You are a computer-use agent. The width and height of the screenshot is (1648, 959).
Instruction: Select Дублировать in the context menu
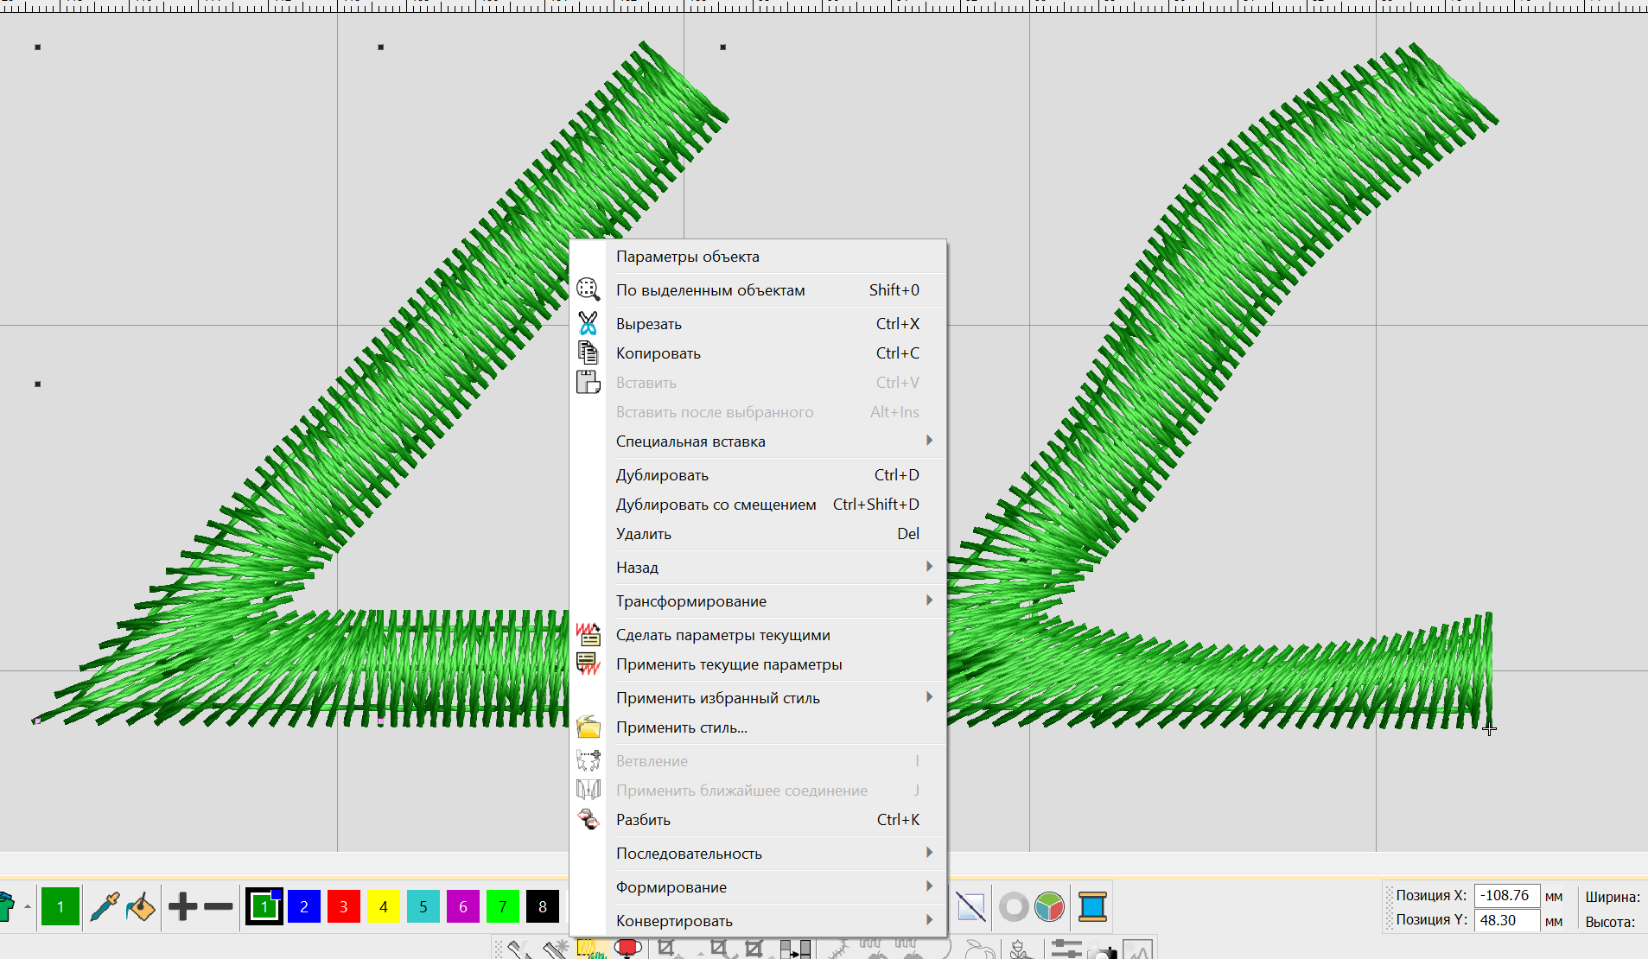(x=662, y=475)
